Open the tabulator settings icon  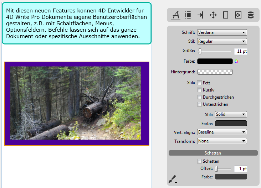point(200,15)
